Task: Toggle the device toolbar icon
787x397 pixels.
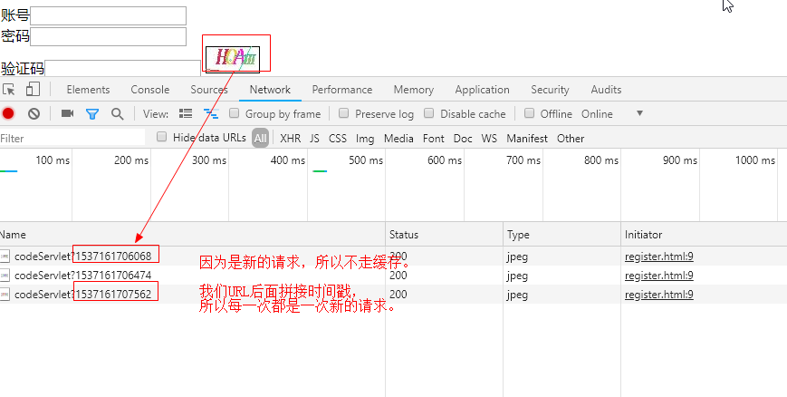Action: pyautogui.click(x=33, y=90)
